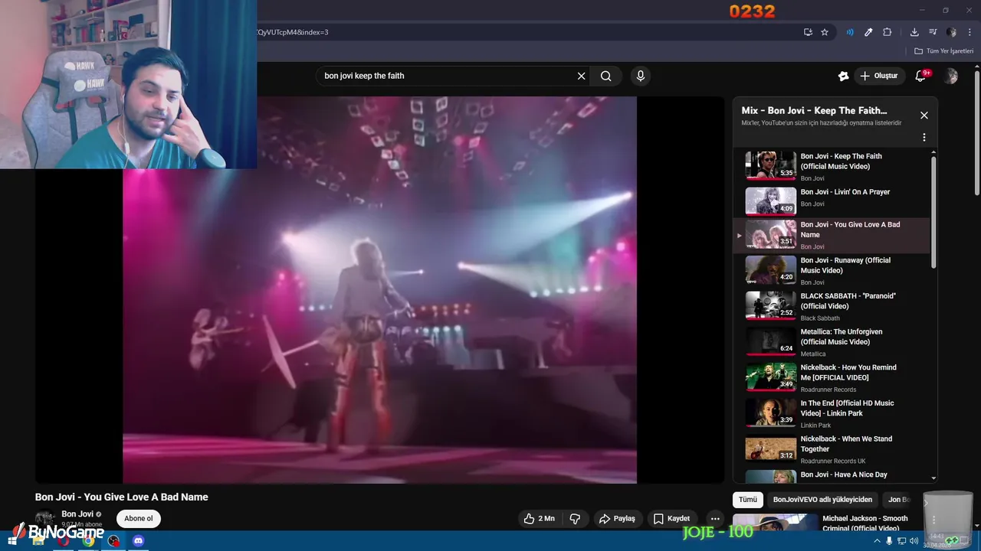Start voice search with the microphone
The height and width of the screenshot is (551, 981).
click(x=641, y=76)
